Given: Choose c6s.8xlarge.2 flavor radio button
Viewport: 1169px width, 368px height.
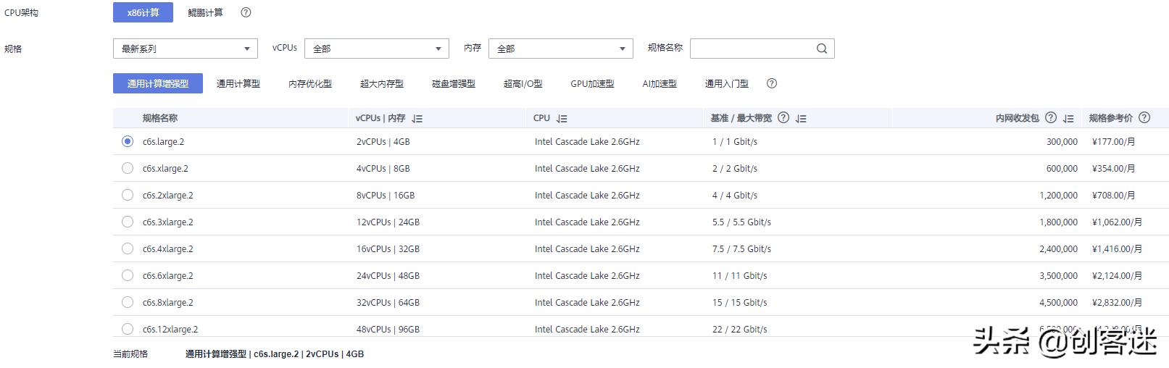Looking at the screenshot, I should [128, 302].
